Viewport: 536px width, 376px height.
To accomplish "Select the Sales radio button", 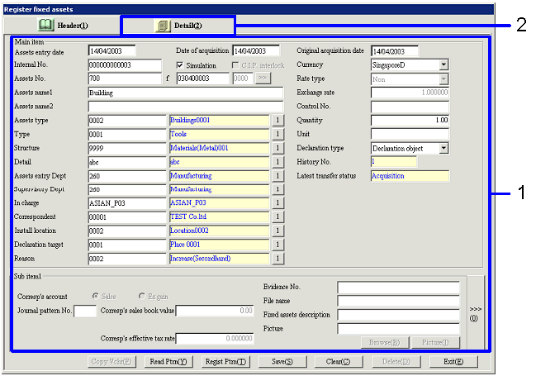I will coord(97,296).
